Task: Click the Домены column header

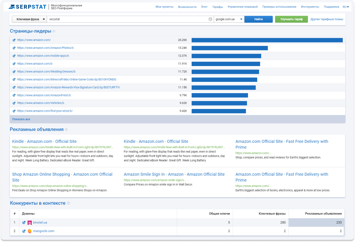Action: click(28, 213)
